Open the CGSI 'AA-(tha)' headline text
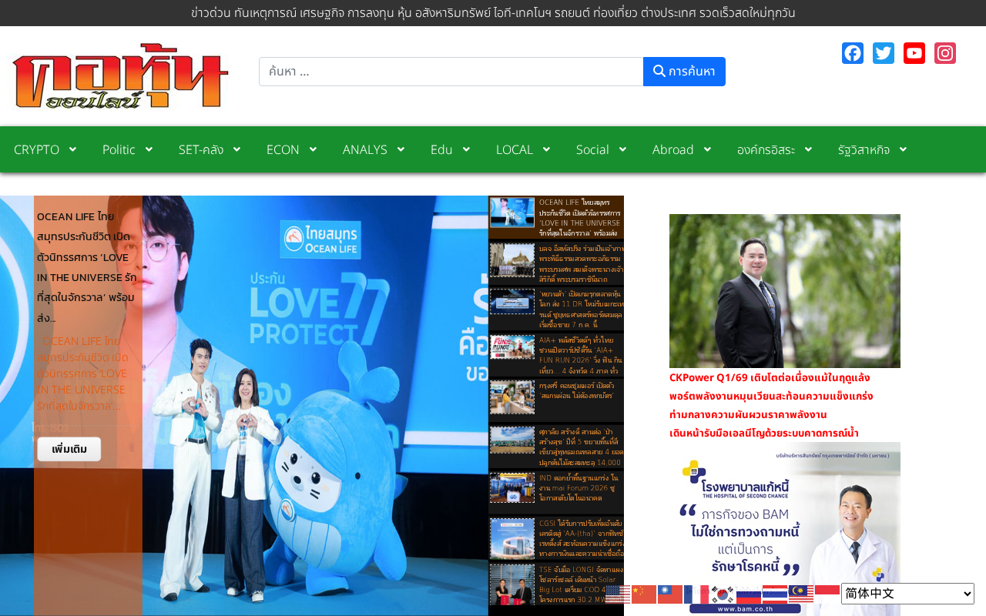 coord(581,538)
